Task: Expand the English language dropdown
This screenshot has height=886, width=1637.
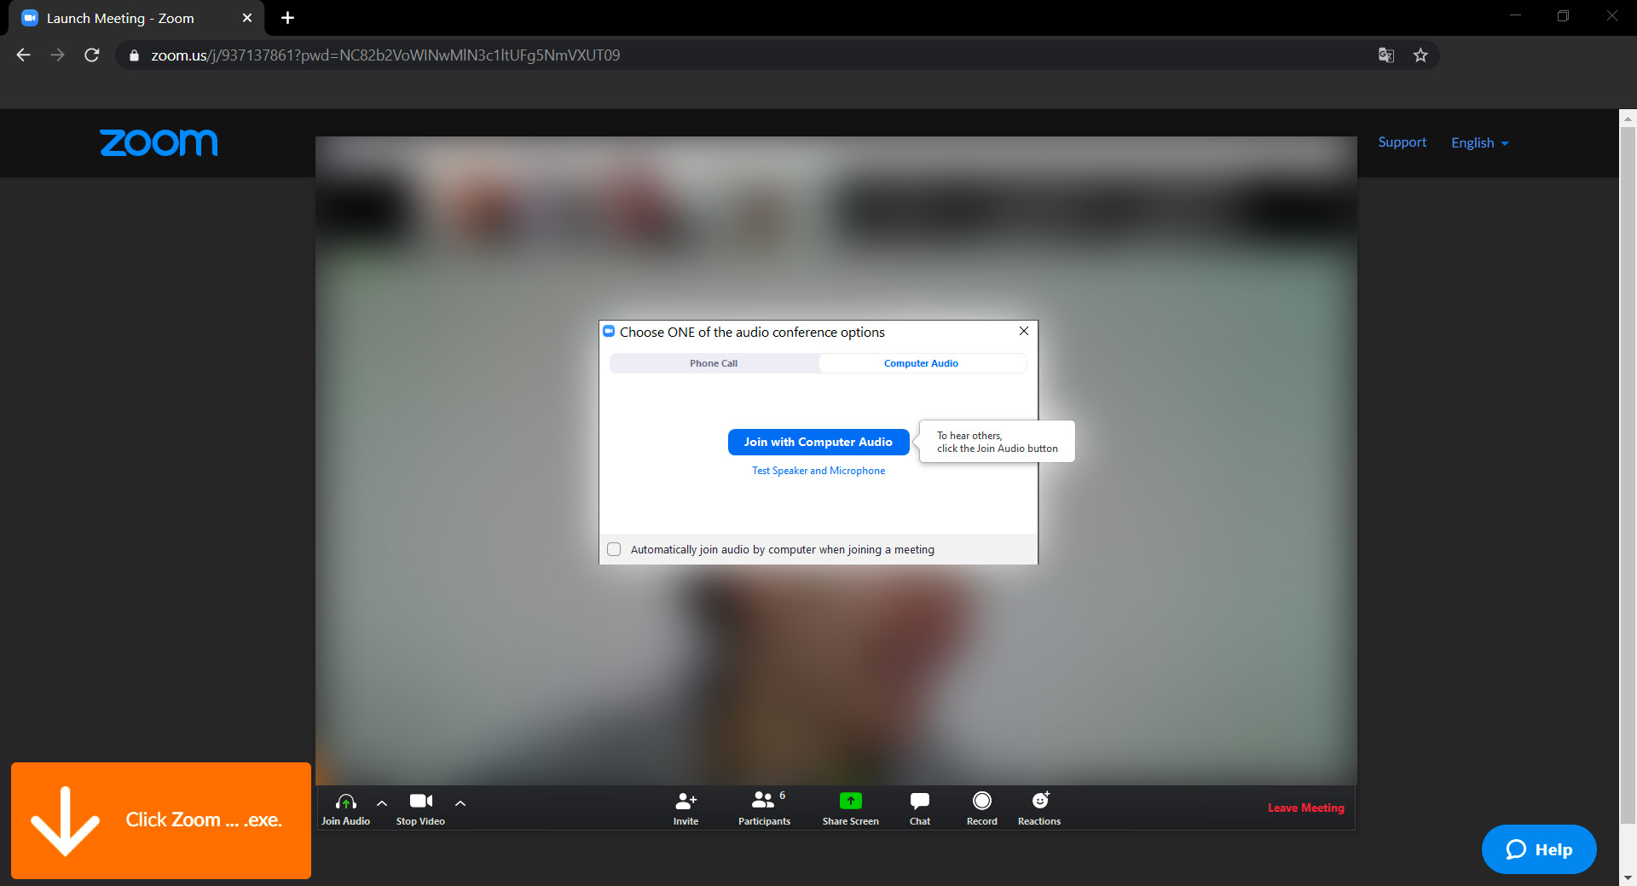Action: click(1479, 143)
